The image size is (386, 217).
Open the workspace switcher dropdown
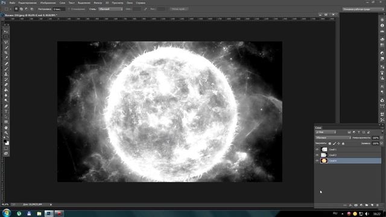[363, 9]
